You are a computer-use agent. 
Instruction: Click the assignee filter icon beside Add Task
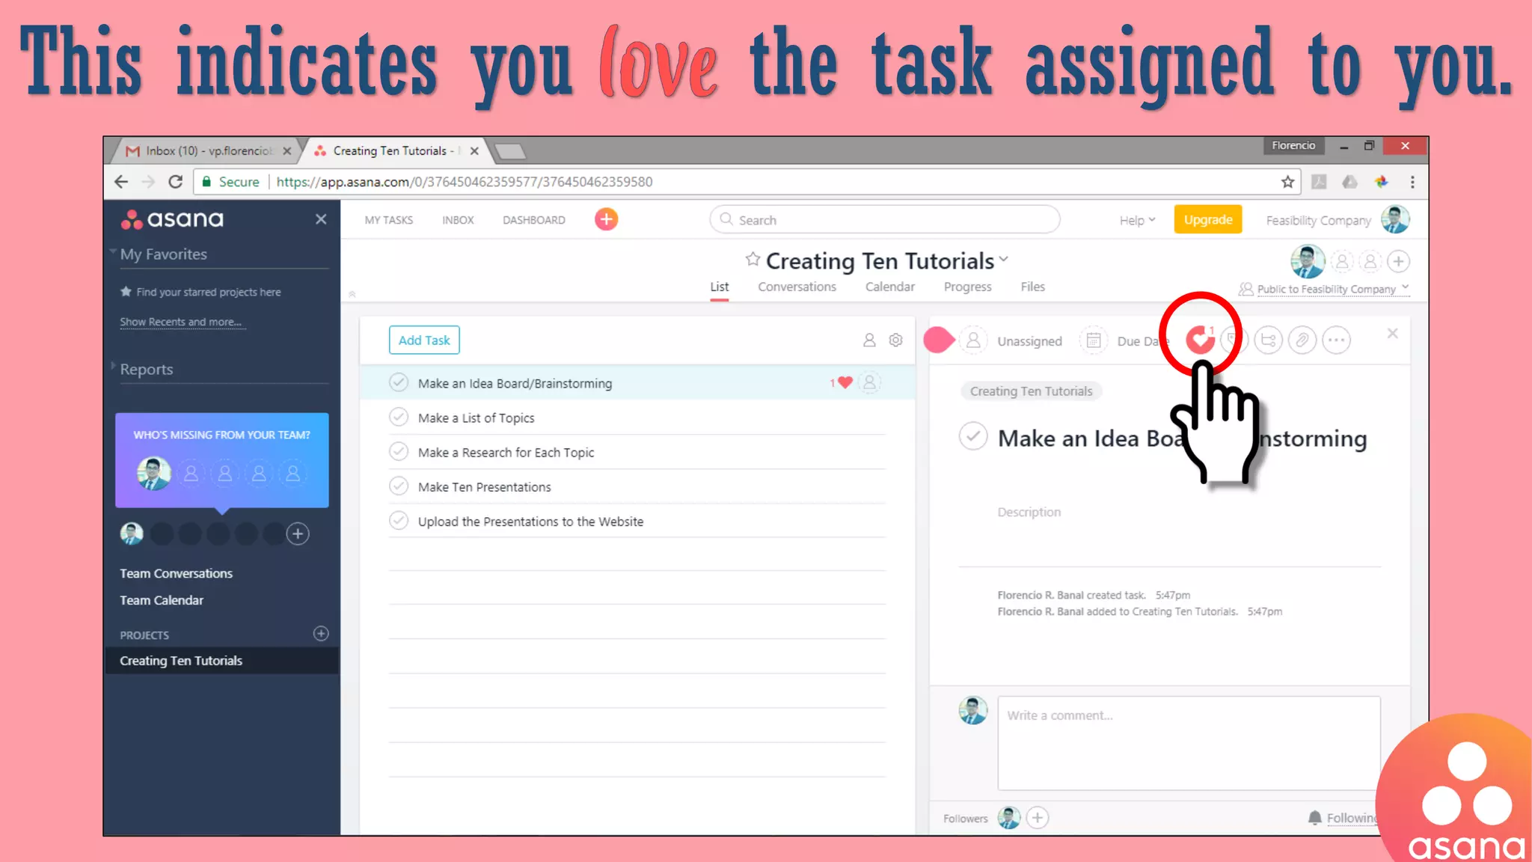pyautogui.click(x=869, y=340)
